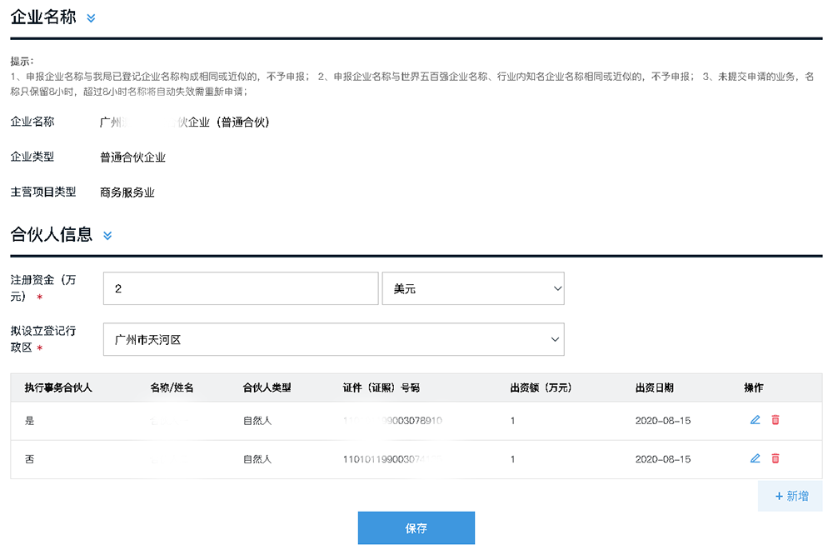Click the 保存 button
833x550 pixels.
pos(416,528)
